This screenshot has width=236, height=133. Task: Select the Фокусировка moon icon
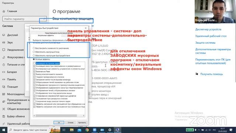(4, 57)
